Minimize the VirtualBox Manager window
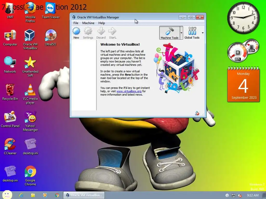This screenshot has width=266, height=199. [x=183, y=17]
